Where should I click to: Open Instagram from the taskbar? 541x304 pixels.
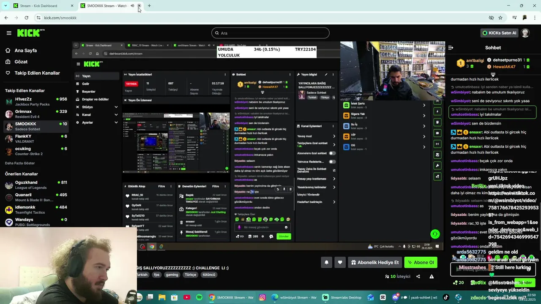click(262, 297)
